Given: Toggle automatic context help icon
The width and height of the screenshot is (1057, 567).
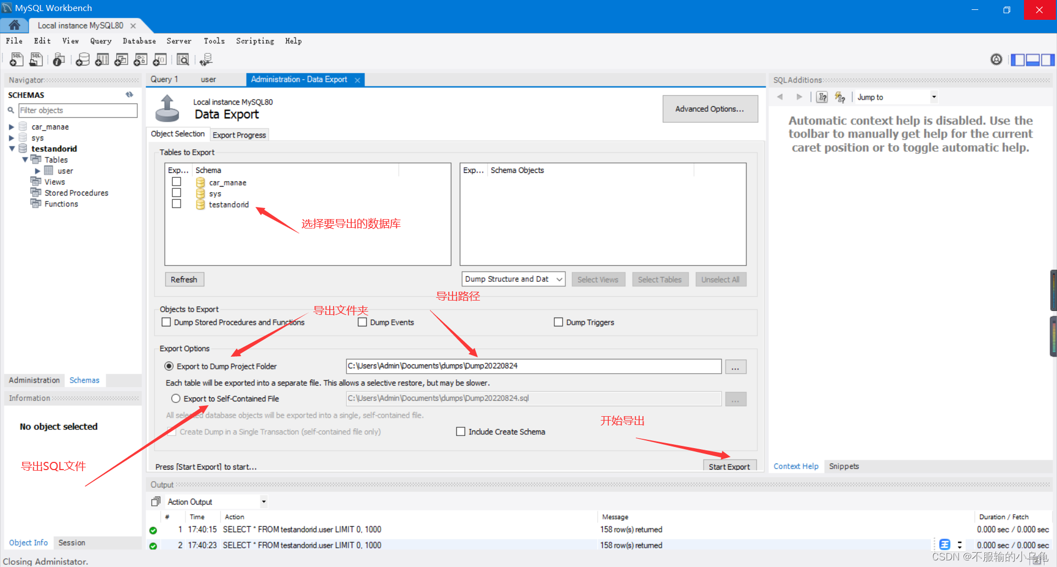Looking at the screenshot, I should point(840,97).
